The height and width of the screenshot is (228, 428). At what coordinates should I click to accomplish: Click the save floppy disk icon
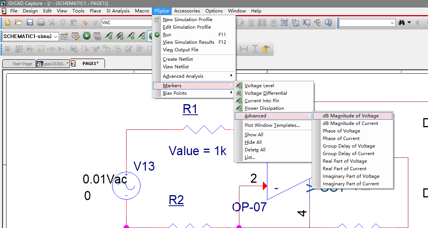pos(30,22)
